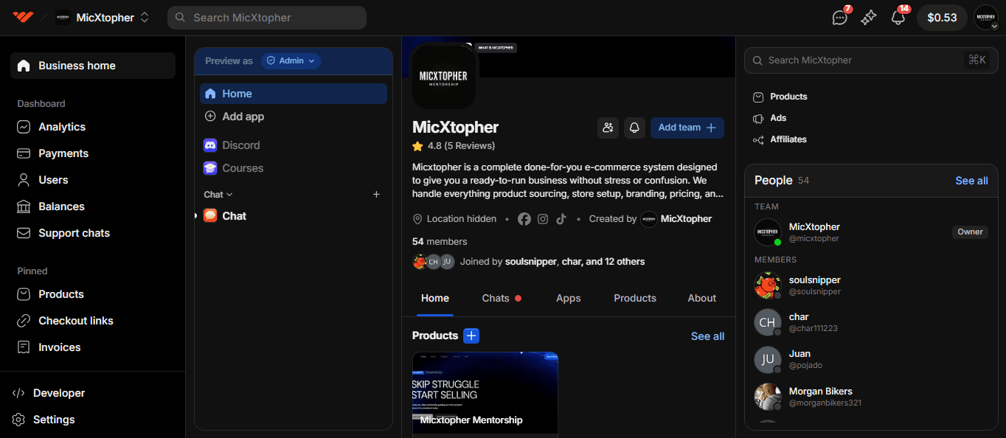The height and width of the screenshot is (438, 1006).
Task: Open Balances in the sidebar
Action: [93, 206]
